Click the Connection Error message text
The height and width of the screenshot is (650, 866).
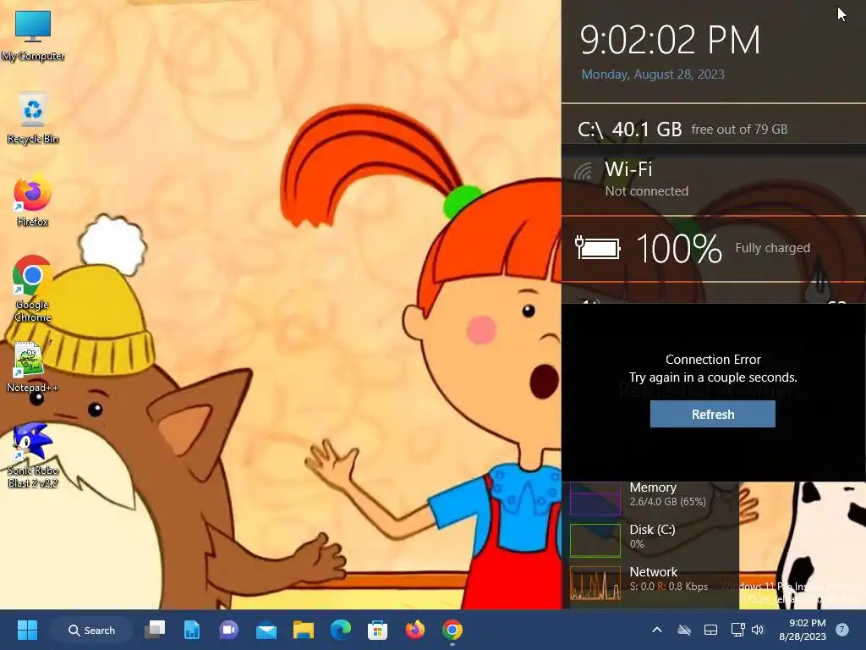(713, 368)
